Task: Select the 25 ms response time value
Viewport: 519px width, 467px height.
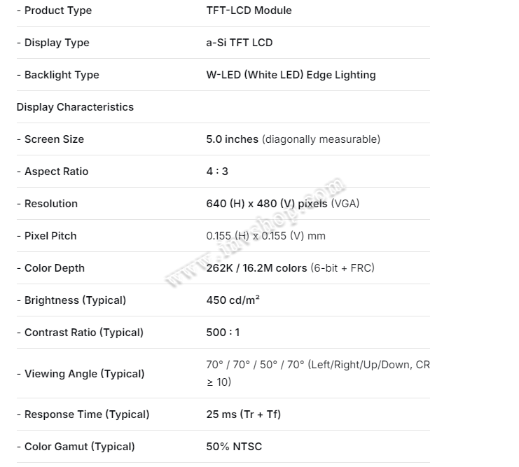Action: point(243,414)
